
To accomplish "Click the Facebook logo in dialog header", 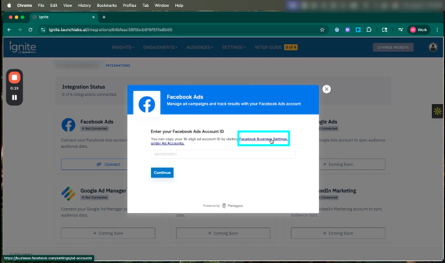I will 147,104.
